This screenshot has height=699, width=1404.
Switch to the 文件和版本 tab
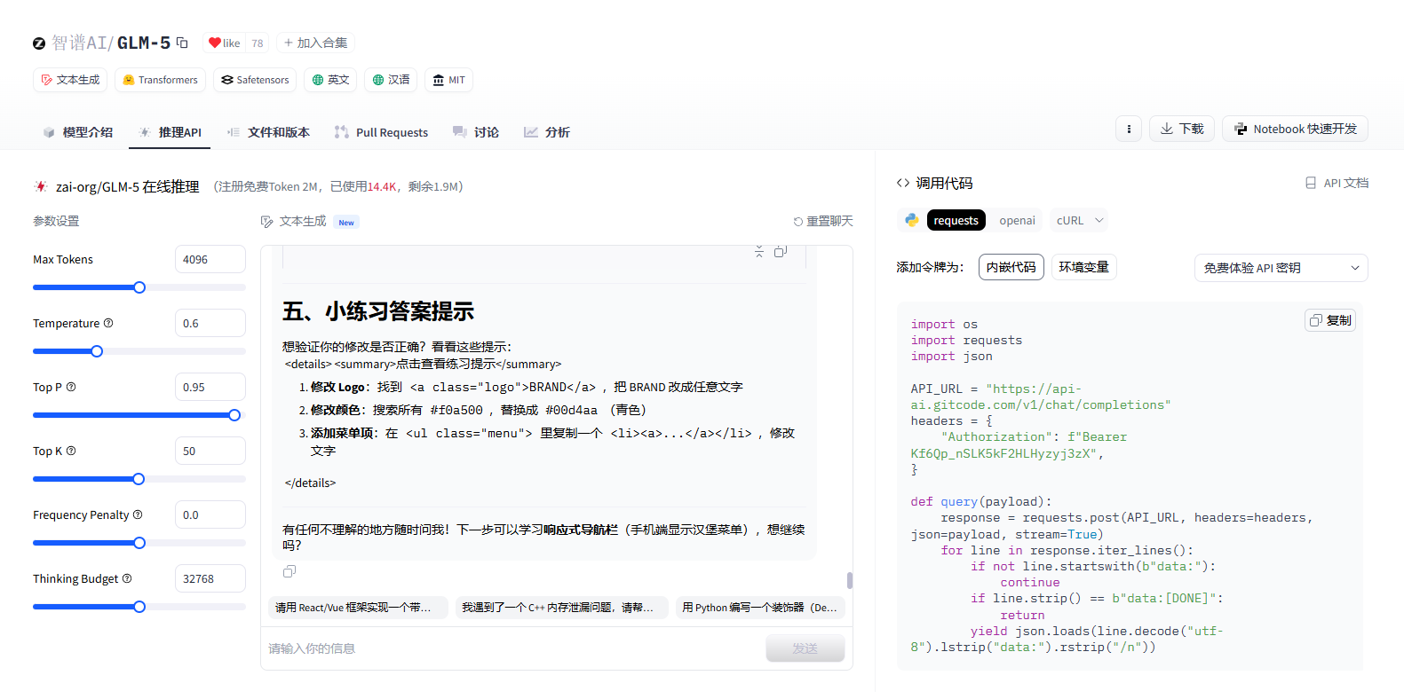point(268,132)
